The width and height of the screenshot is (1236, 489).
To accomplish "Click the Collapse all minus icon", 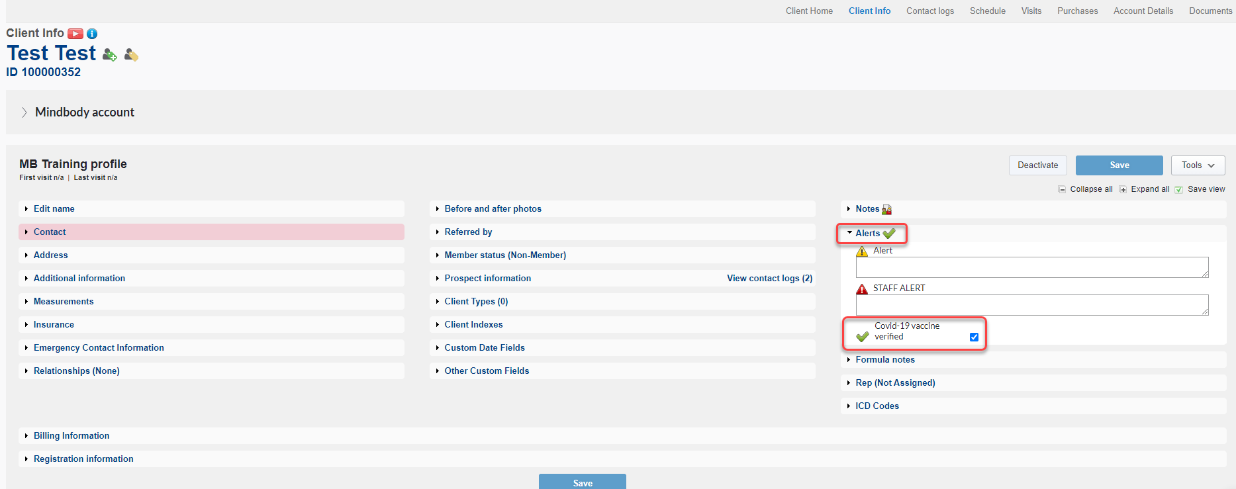I will point(1062,189).
